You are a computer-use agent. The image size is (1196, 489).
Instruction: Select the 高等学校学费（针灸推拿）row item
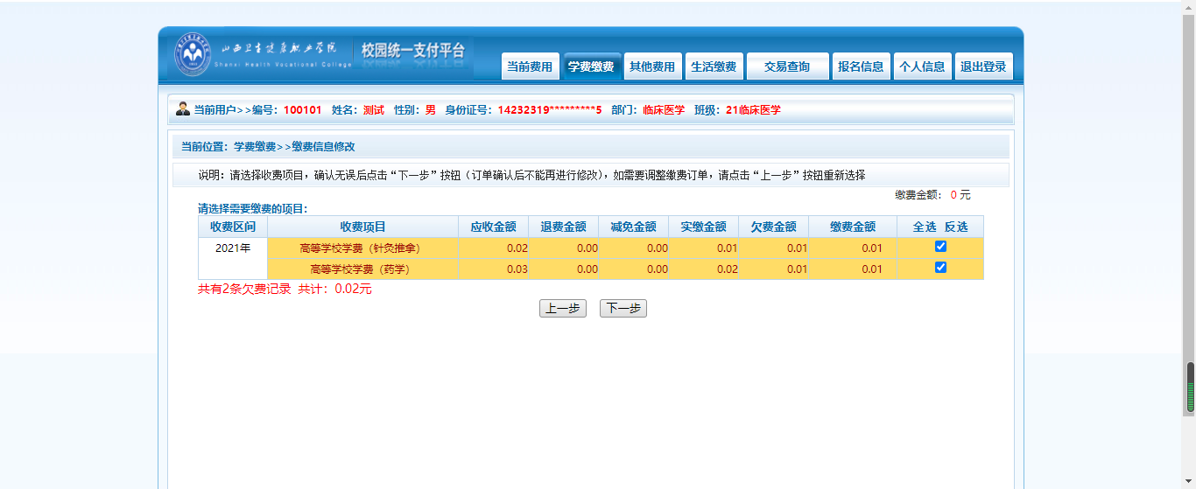point(362,248)
